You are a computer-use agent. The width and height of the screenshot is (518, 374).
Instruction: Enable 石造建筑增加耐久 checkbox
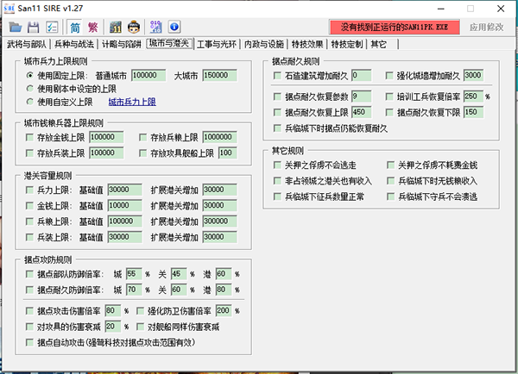277,76
